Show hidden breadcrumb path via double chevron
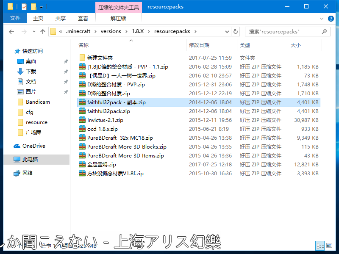Screen dimensions: 339x254 61,31
